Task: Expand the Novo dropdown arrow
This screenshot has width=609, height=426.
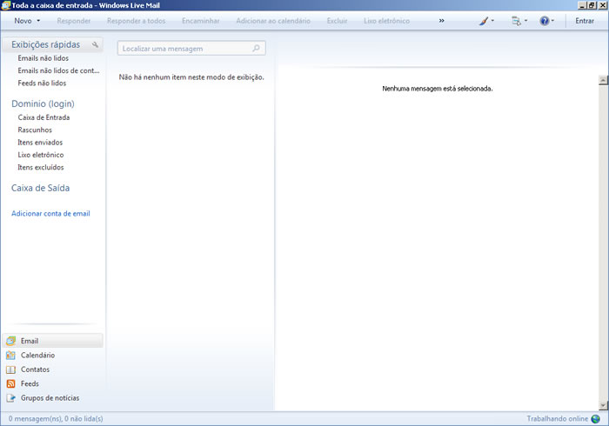Action: point(38,21)
